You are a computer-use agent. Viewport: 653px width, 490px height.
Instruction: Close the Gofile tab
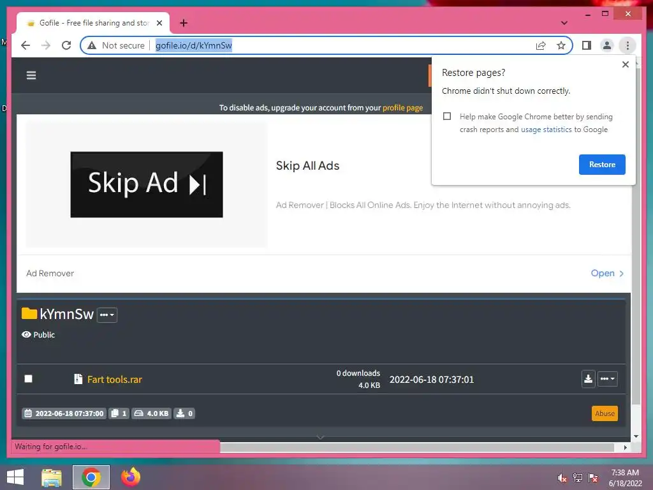coord(159,23)
